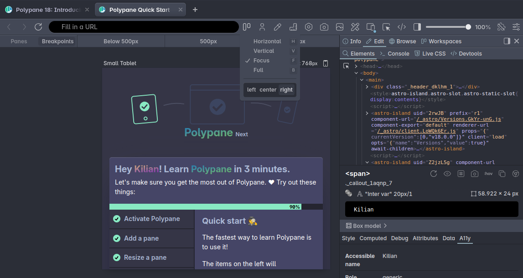Viewport: 523px width, 278px height.
Task: Click the debug tools crossed-tools icon
Action: point(355,26)
